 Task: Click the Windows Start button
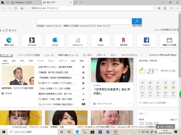click(x=4, y=132)
